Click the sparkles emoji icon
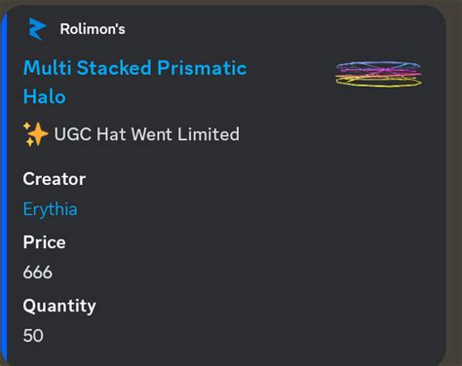Screen dimensions: 462x366 (x=35, y=134)
